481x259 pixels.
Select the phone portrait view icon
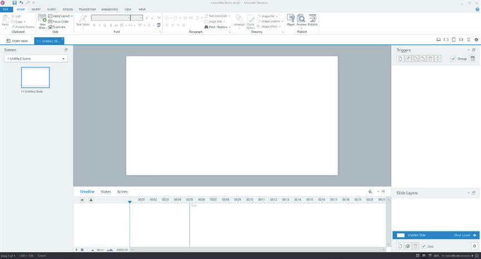click(x=468, y=39)
